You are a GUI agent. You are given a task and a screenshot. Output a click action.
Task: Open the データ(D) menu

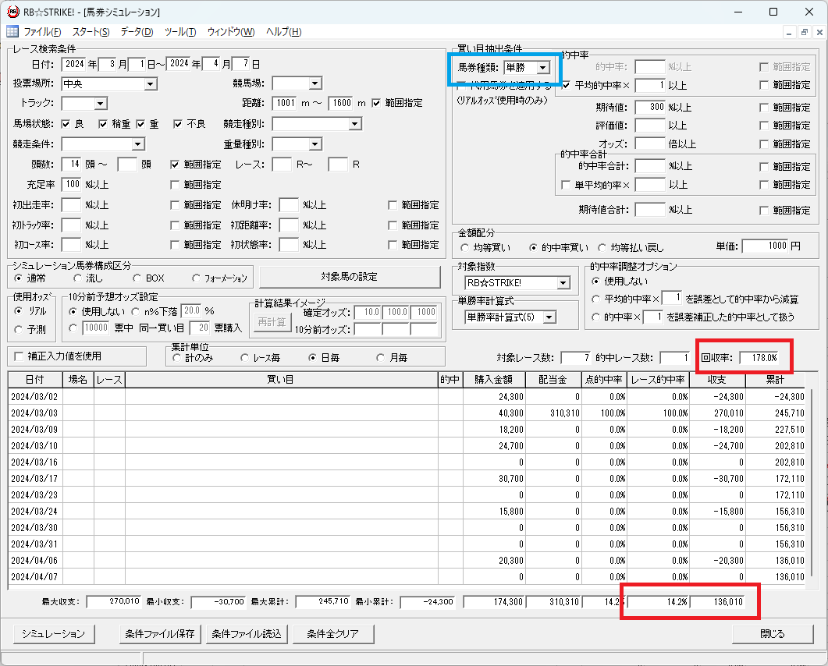[137, 32]
